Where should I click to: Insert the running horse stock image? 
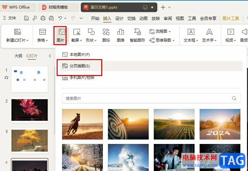82,124
